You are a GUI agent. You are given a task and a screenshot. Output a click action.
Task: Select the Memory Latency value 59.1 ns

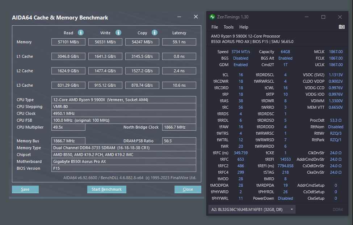[179, 42]
